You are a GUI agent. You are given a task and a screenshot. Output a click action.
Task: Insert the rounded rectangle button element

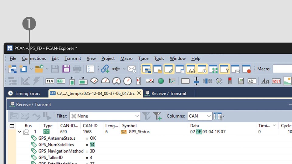pyautogui.click(x=185, y=81)
